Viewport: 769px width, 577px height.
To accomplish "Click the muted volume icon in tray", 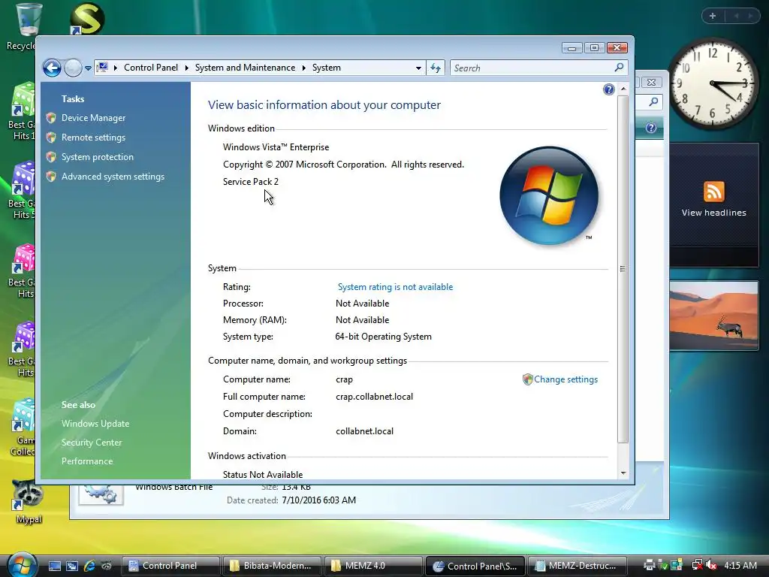I will point(710,566).
